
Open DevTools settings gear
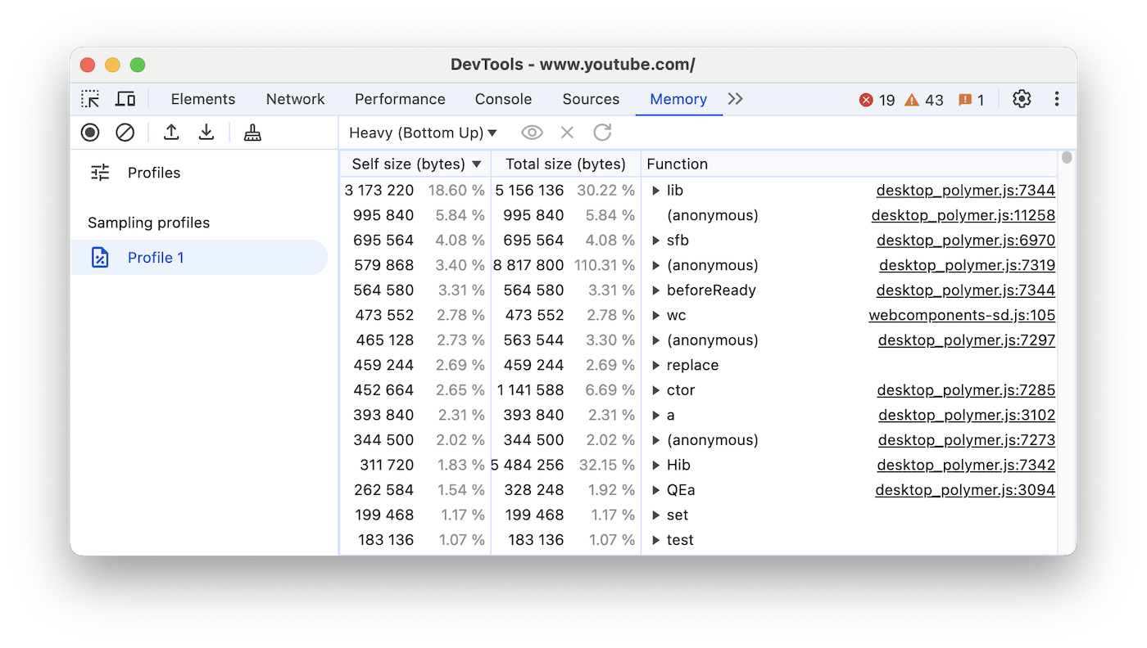(x=1021, y=99)
